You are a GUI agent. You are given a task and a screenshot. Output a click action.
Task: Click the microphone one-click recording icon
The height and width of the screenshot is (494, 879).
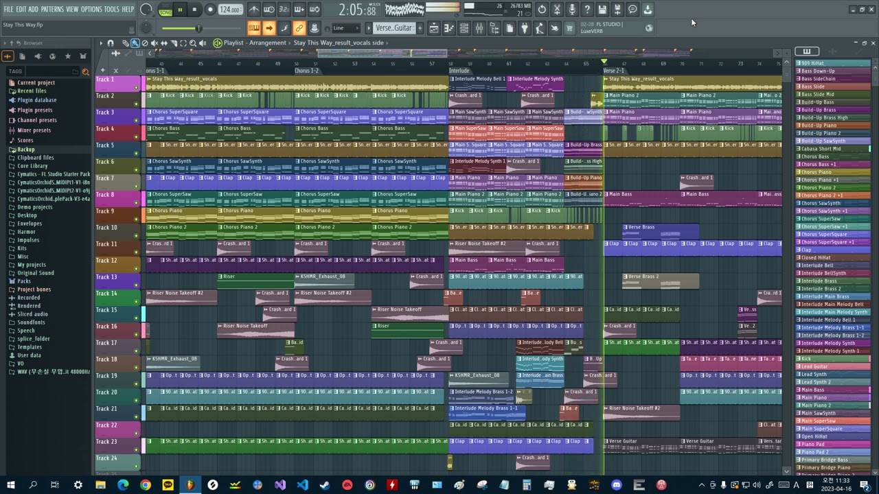[x=572, y=10]
